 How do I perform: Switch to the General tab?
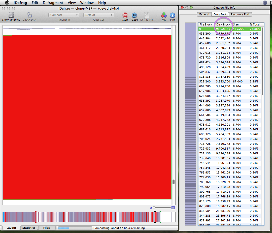click(x=204, y=14)
